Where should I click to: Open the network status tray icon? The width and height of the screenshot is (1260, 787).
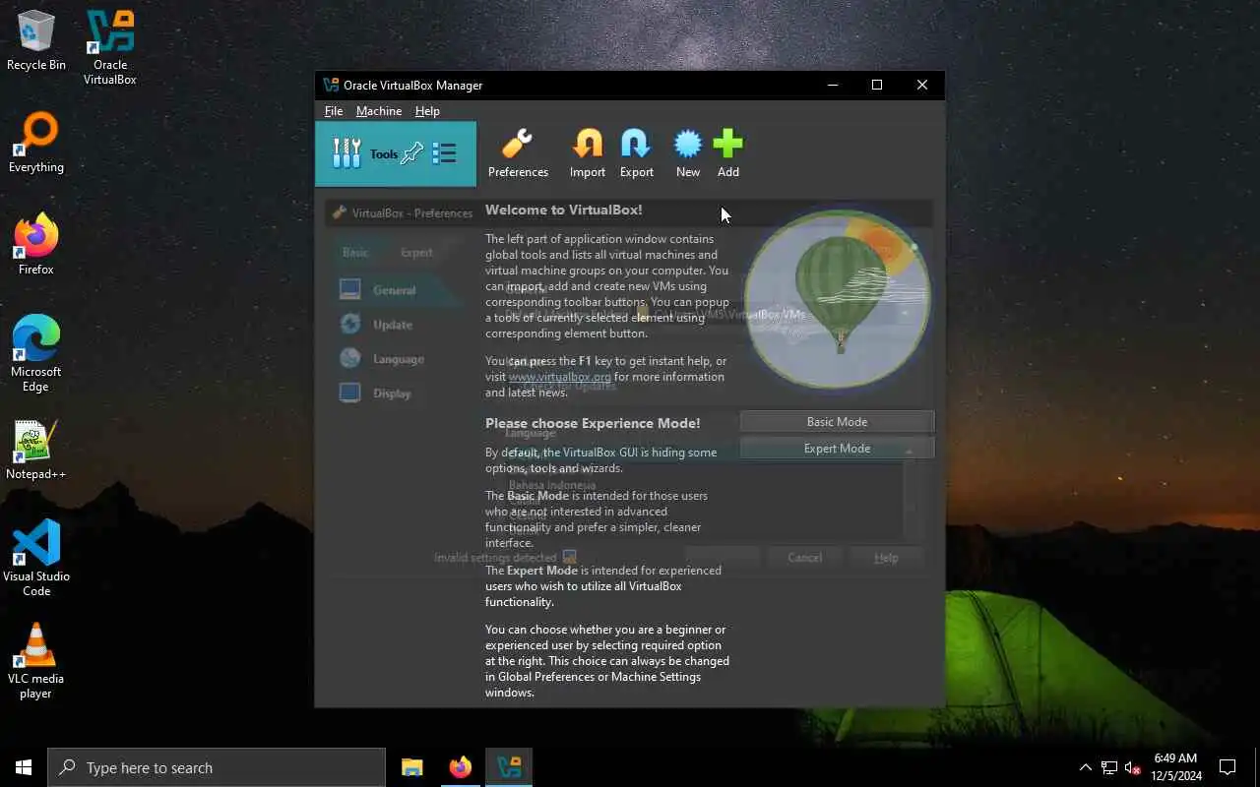(x=1109, y=767)
